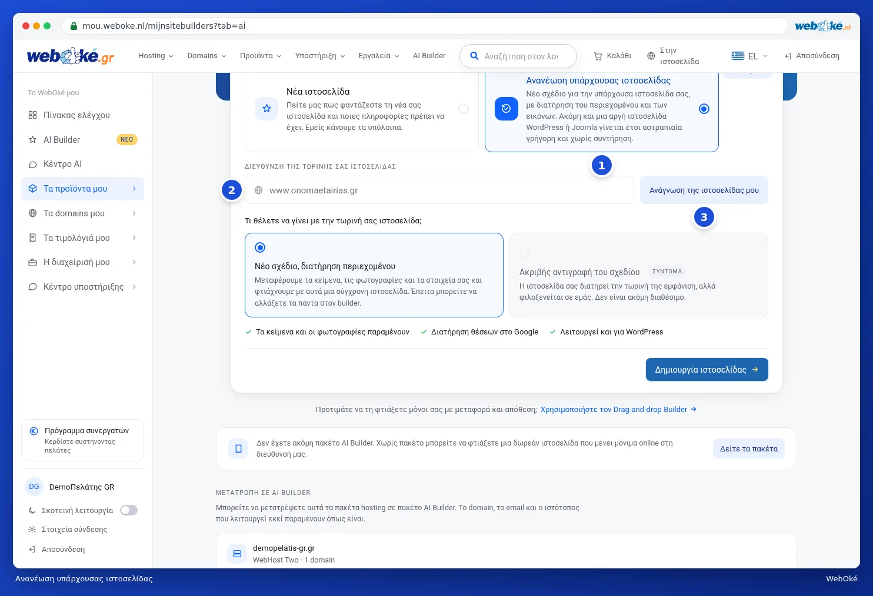Screen dimensions: 873x596
Task: Open Πίνακας ελέγχου in the sidebar
Action: (82, 115)
